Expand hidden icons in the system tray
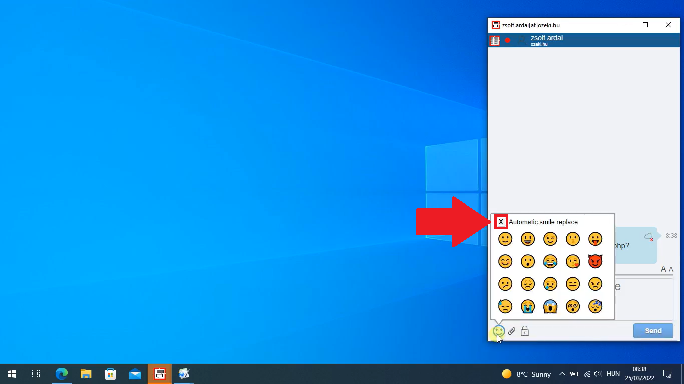The width and height of the screenshot is (684, 384). point(562,373)
